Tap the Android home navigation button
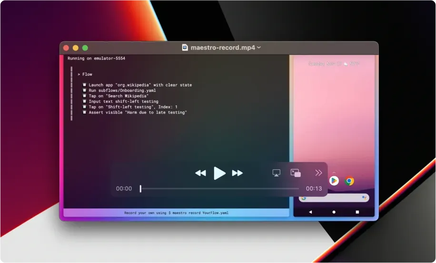 pos(334,212)
